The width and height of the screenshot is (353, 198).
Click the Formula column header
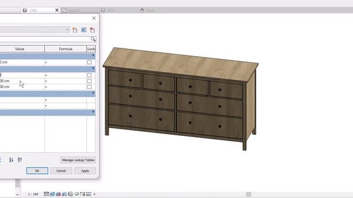coord(66,49)
